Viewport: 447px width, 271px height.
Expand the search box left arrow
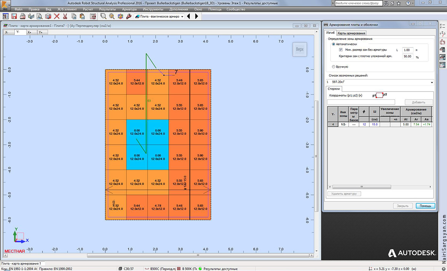coord(333,3)
